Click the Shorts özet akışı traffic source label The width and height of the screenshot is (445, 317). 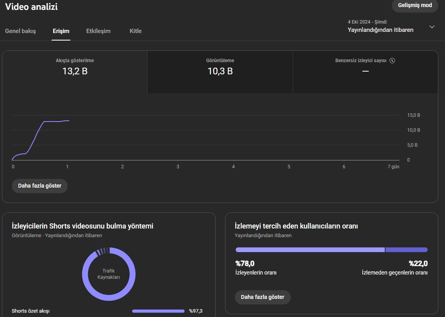pyautogui.click(x=31, y=311)
